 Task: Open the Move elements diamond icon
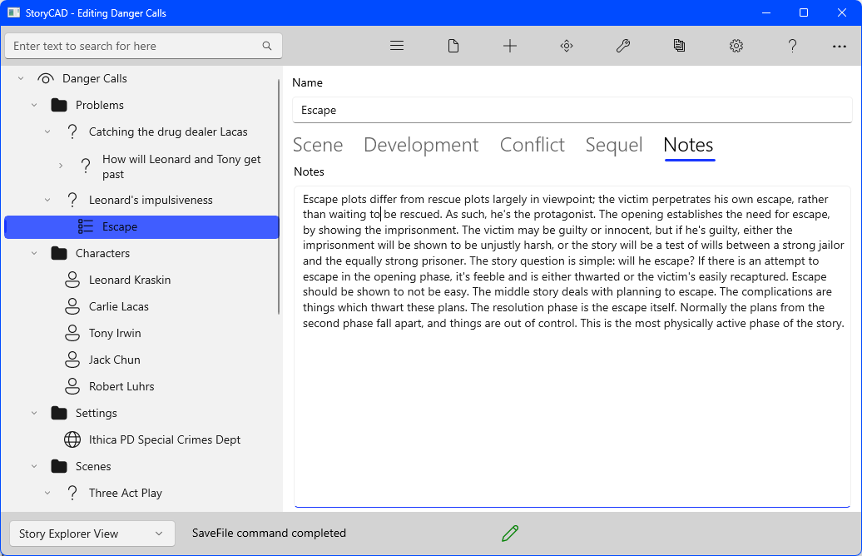[x=567, y=46]
